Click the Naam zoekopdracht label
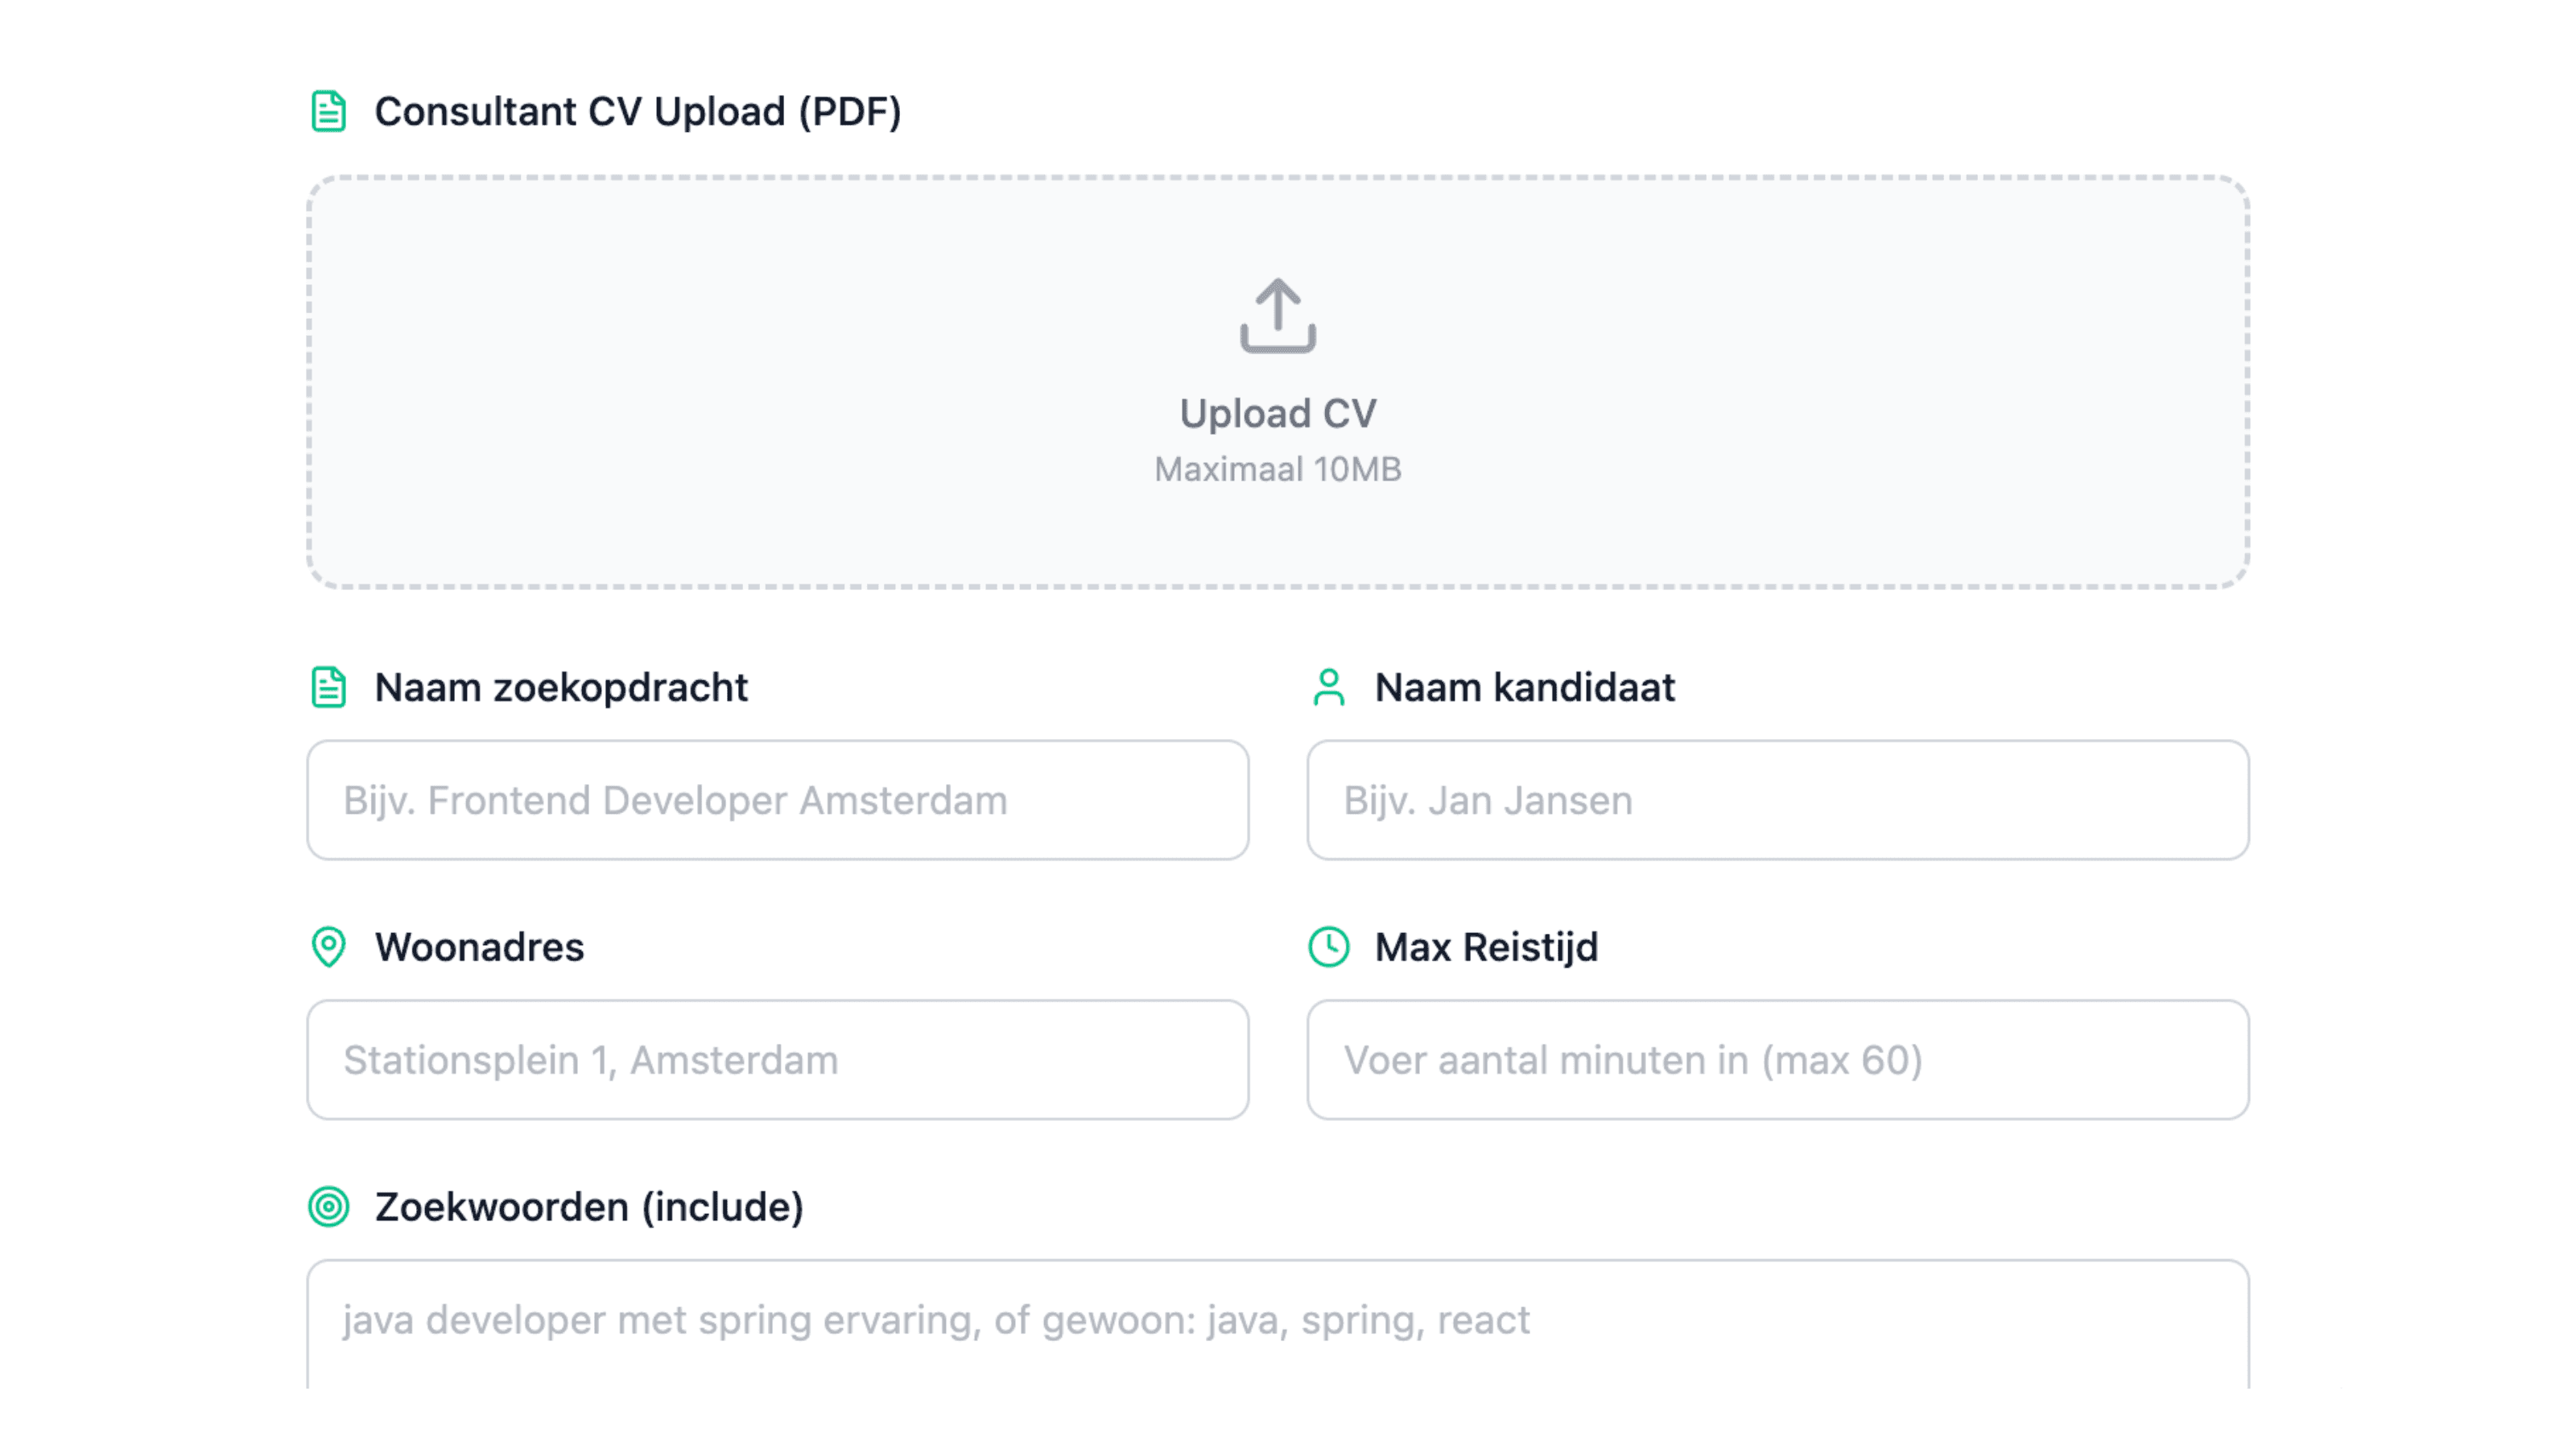This screenshot has width=2576, height=1449. click(561, 687)
